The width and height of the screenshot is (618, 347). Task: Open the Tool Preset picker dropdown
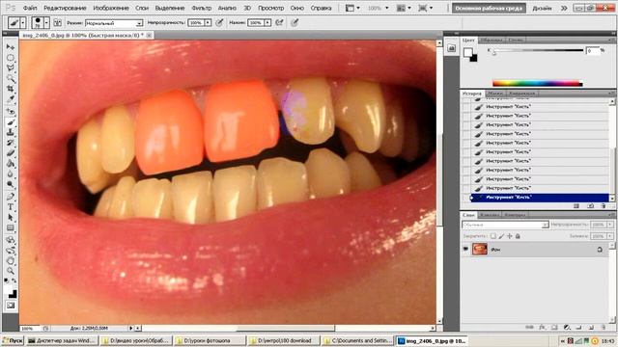23,23
